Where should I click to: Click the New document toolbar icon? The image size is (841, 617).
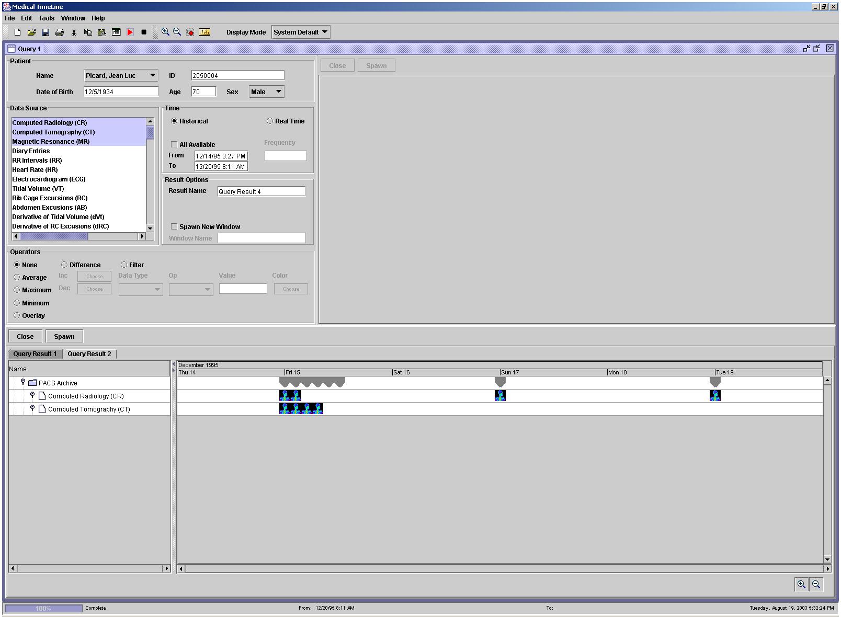(x=17, y=32)
